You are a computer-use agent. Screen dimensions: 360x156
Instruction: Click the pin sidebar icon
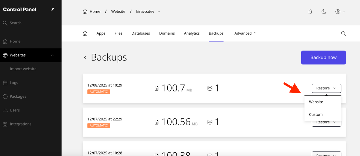(52, 10)
